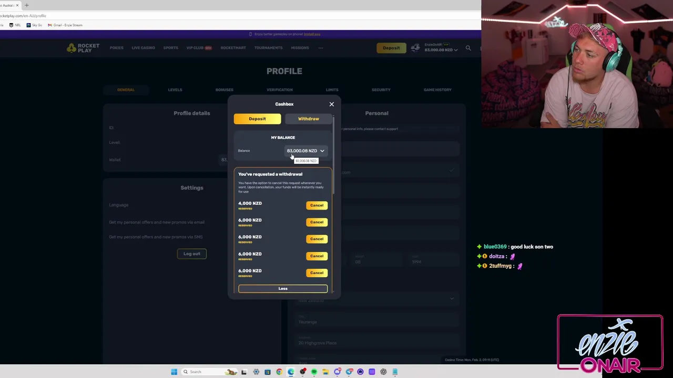The width and height of the screenshot is (673, 378).
Task: Select the Deposit tab in Cashbox
Action: pos(257,119)
